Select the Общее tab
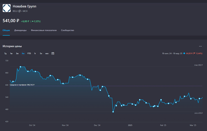 pyautogui.click(x=6, y=30)
